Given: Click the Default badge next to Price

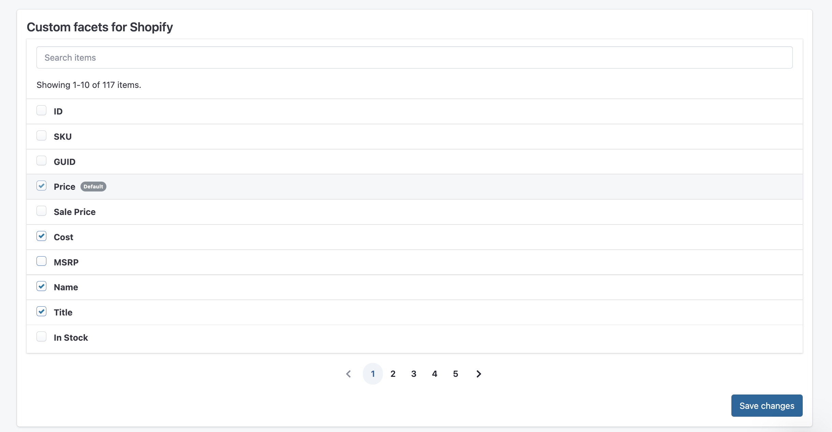Looking at the screenshot, I should 93,187.
